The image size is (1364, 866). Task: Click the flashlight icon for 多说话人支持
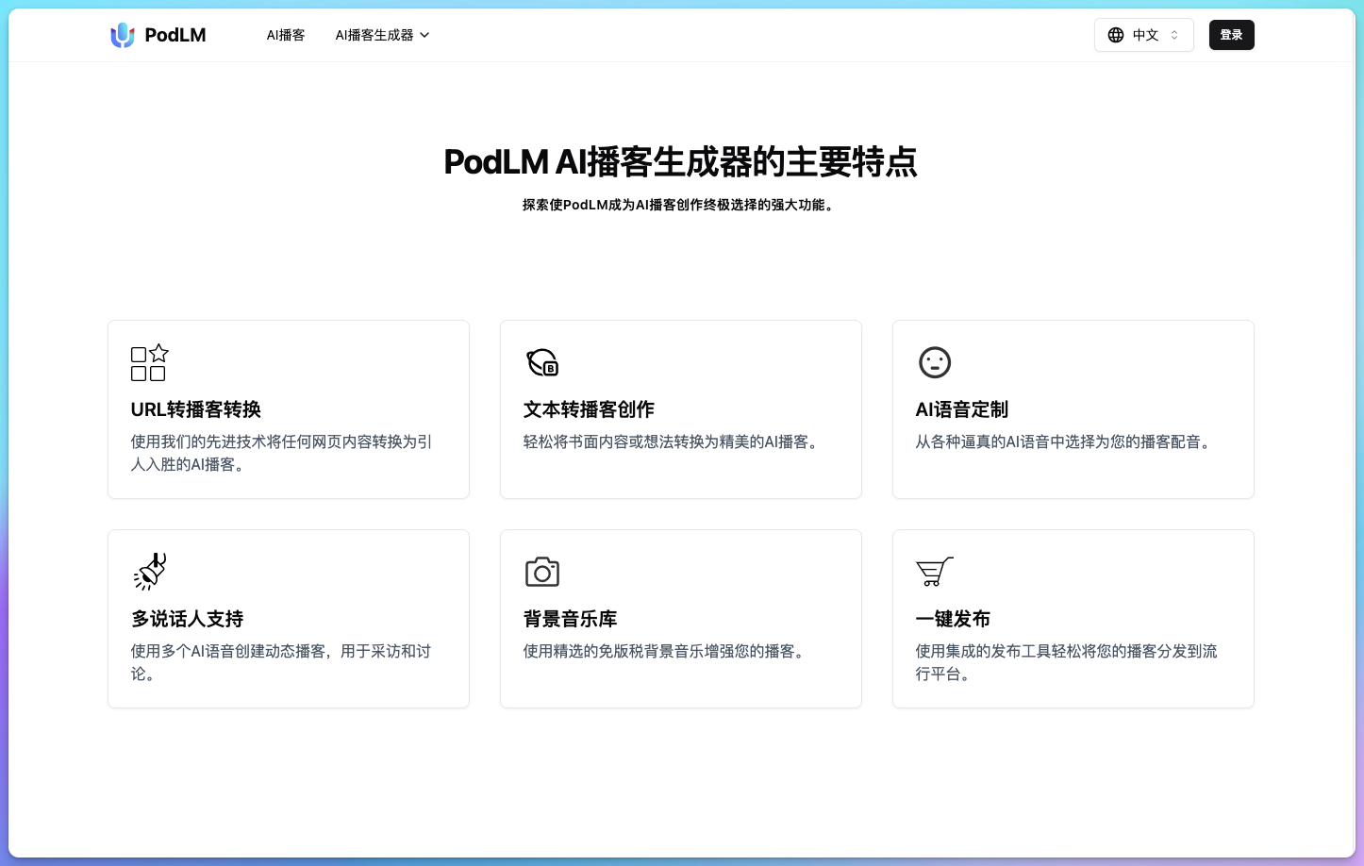click(x=150, y=572)
